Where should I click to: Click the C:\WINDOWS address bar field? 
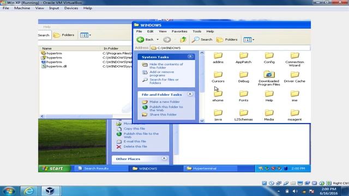click(230, 48)
